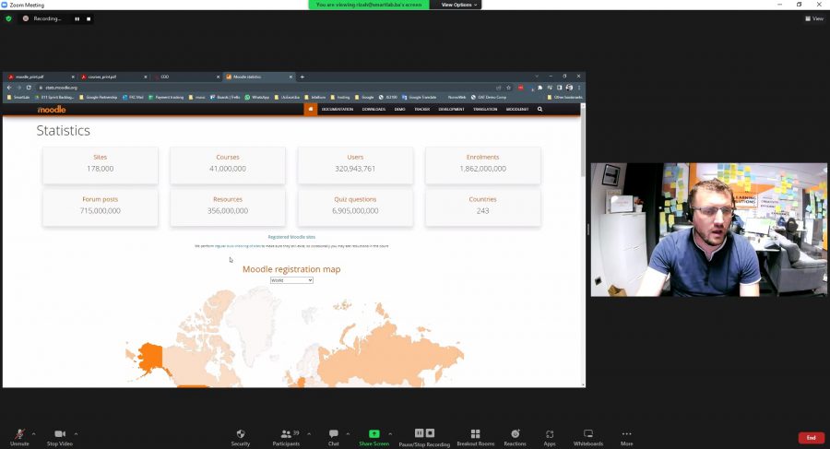Expand share options arrow next to Share Screen
The image size is (830, 449).
point(390,433)
